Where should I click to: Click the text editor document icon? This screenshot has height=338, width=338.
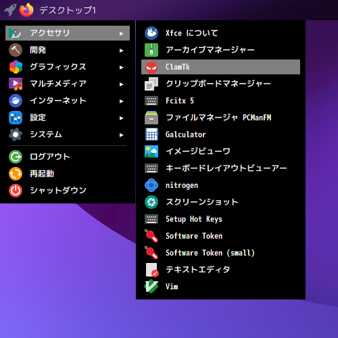tap(152, 270)
